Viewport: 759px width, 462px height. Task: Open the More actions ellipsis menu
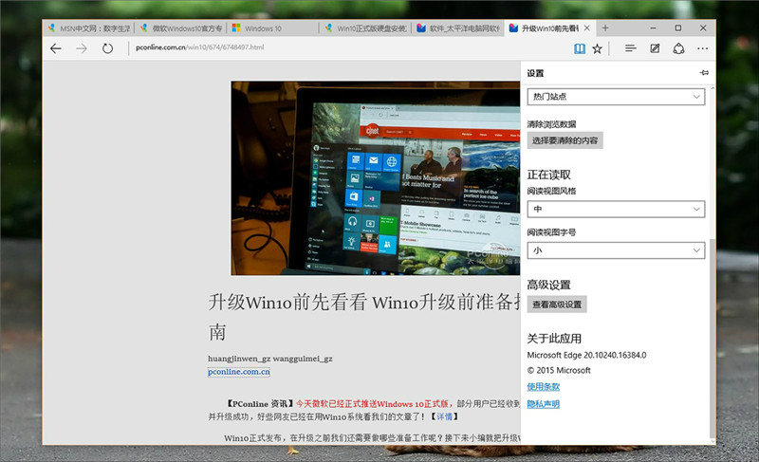[703, 48]
